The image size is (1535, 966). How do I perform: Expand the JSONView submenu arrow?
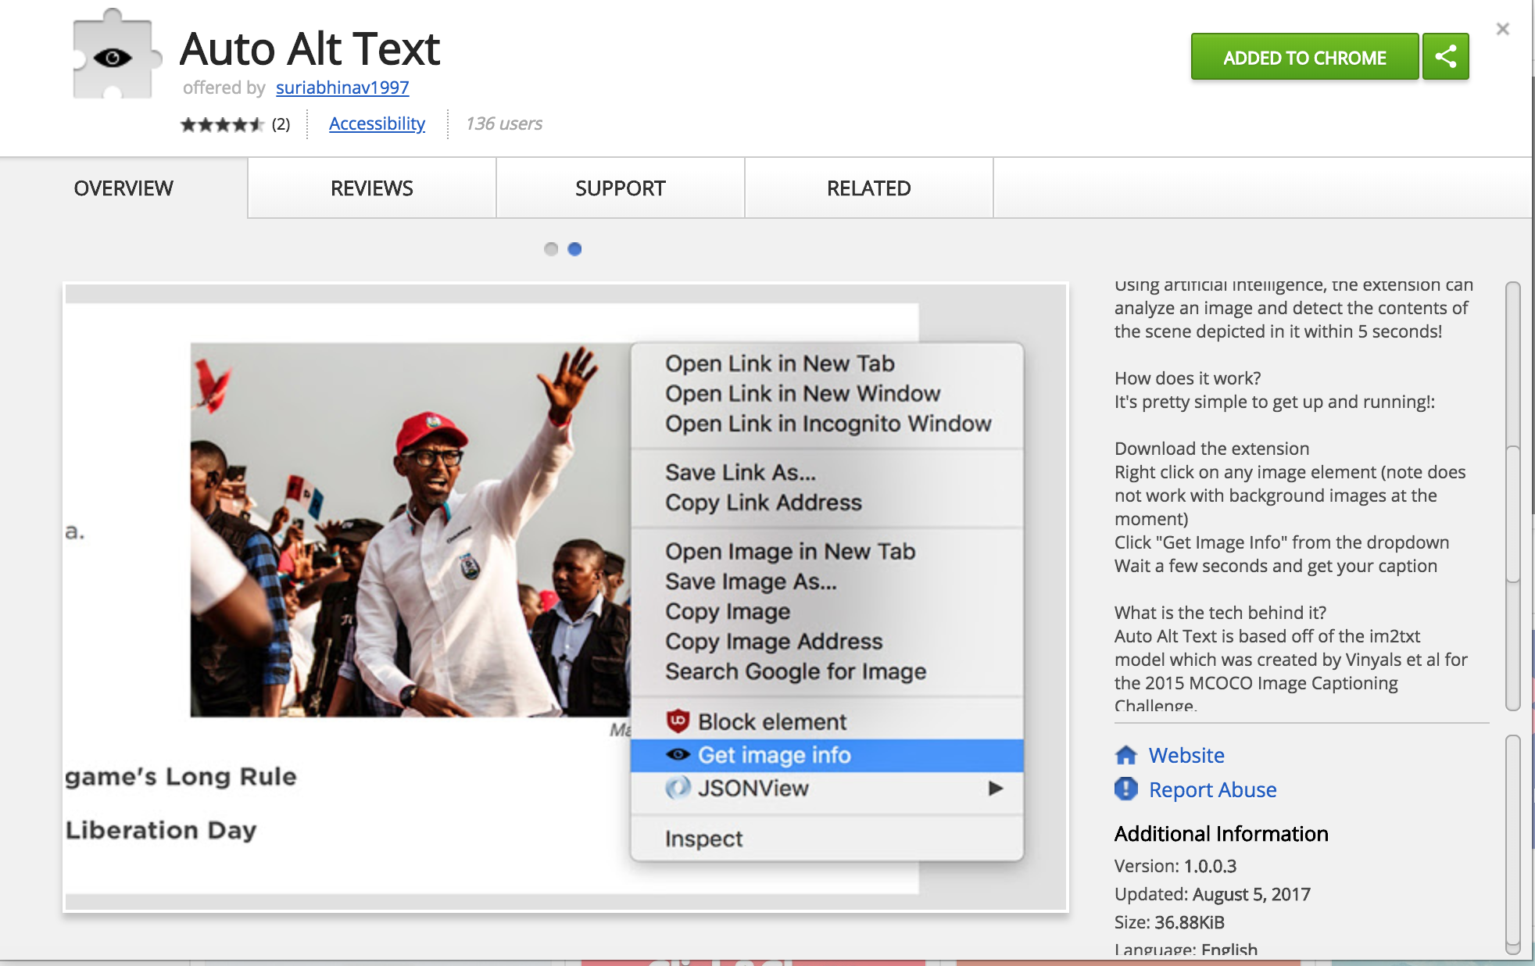pos(995,788)
